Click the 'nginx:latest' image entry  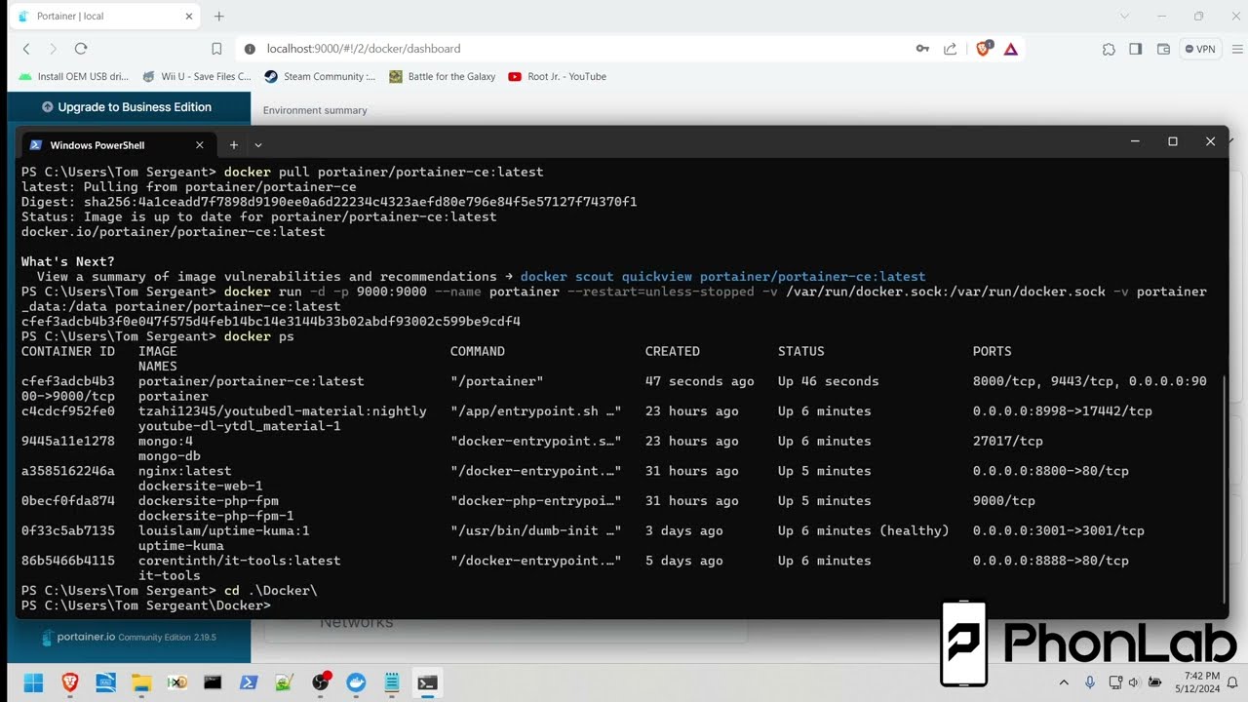(x=185, y=471)
